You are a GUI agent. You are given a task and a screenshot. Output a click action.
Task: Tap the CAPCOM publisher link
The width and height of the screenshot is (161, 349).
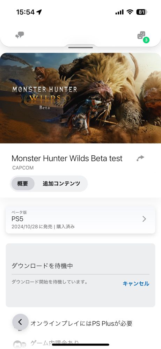click(x=23, y=168)
